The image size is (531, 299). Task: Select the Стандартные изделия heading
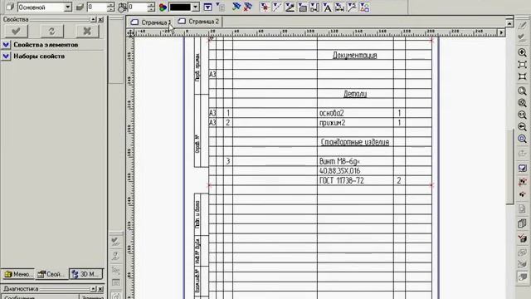[355, 142]
